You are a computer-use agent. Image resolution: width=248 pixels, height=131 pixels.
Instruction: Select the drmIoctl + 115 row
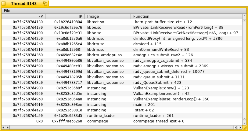[122, 44]
